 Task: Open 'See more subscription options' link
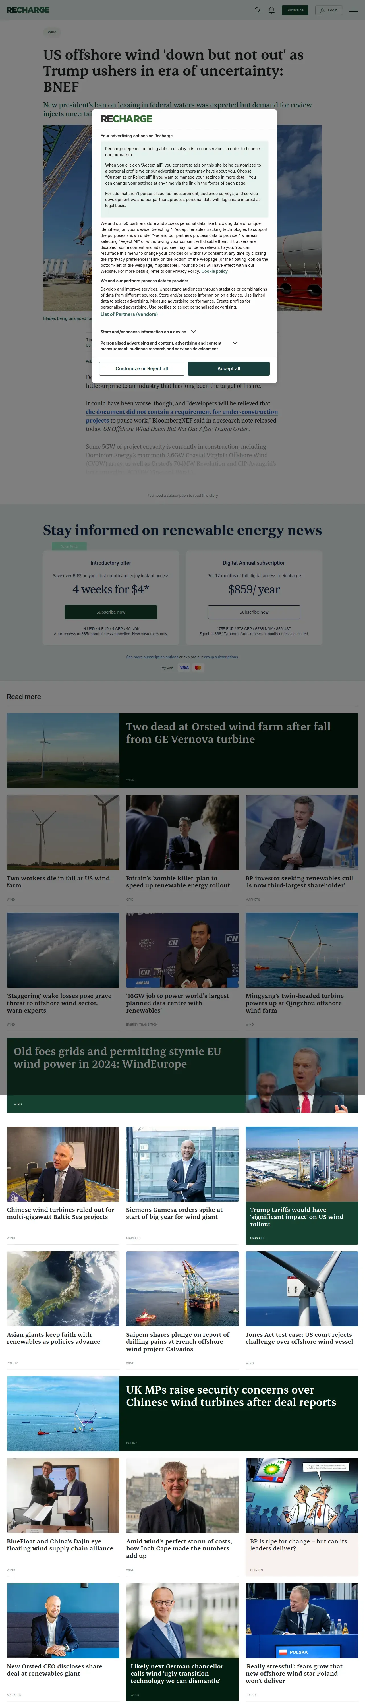pos(152,657)
